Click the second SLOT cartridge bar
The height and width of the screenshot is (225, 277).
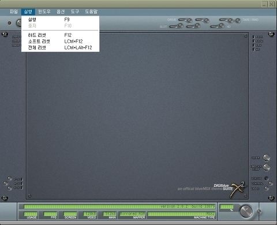(190, 27)
